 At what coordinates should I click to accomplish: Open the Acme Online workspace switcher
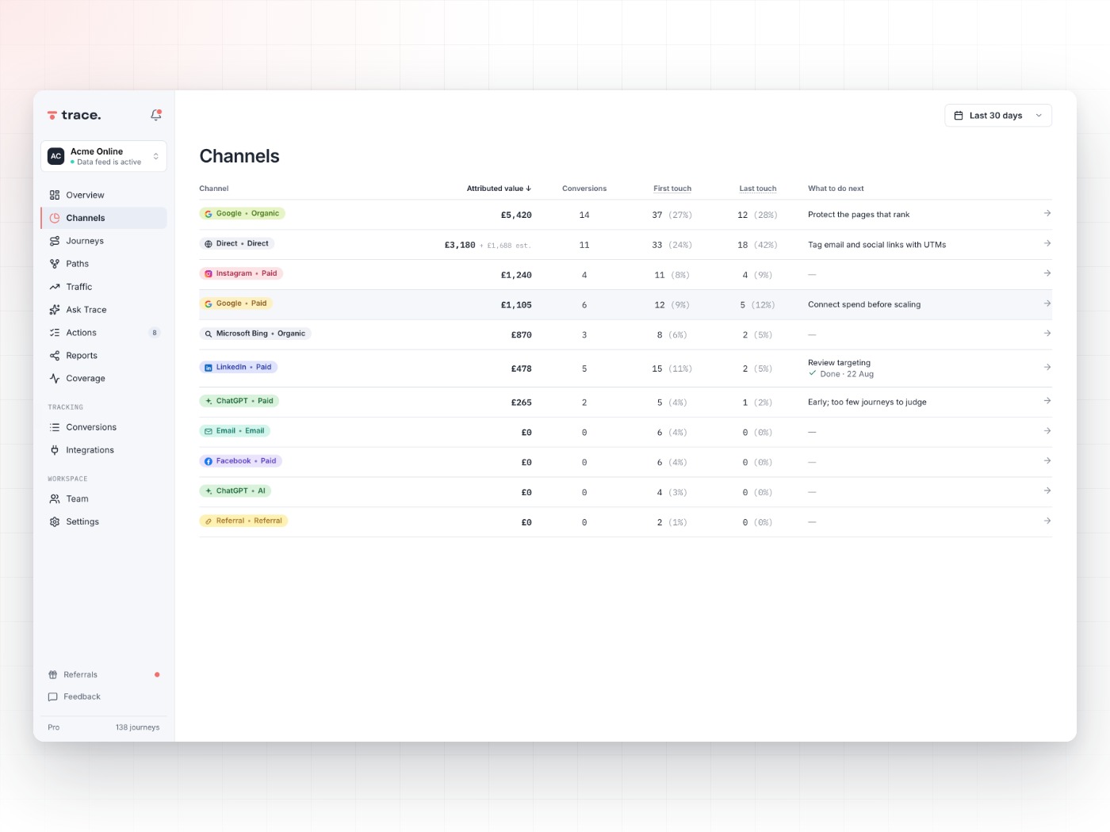tap(104, 156)
